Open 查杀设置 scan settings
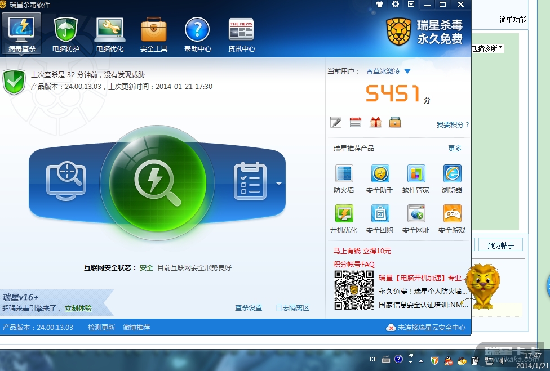Viewport: 550px width, 371px height. click(249, 308)
